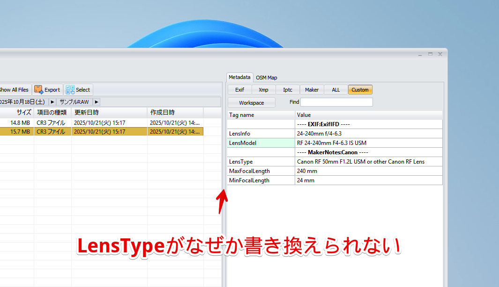Expand the サンプルRAW folder arrow
The width and height of the screenshot is (499, 287).
tap(96, 101)
